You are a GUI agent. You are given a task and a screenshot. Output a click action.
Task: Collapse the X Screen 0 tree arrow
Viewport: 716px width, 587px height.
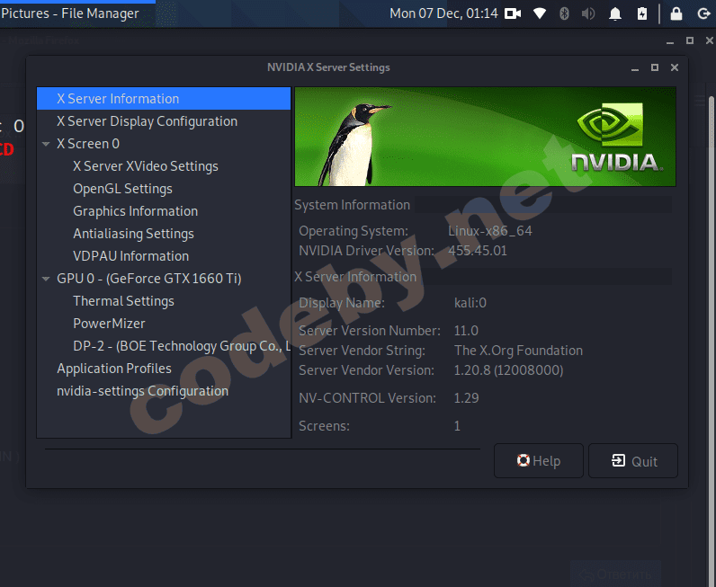click(x=46, y=144)
